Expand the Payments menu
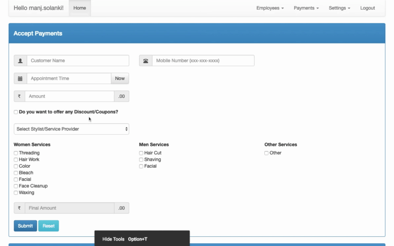Screen dimensions: 394x246 pos(306,8)
